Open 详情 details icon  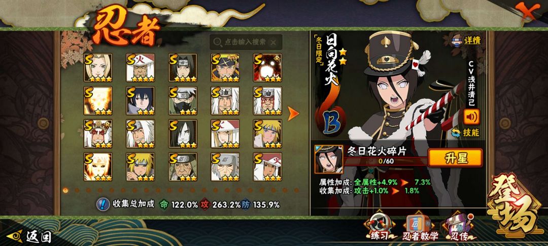click(x=467, y=40)
